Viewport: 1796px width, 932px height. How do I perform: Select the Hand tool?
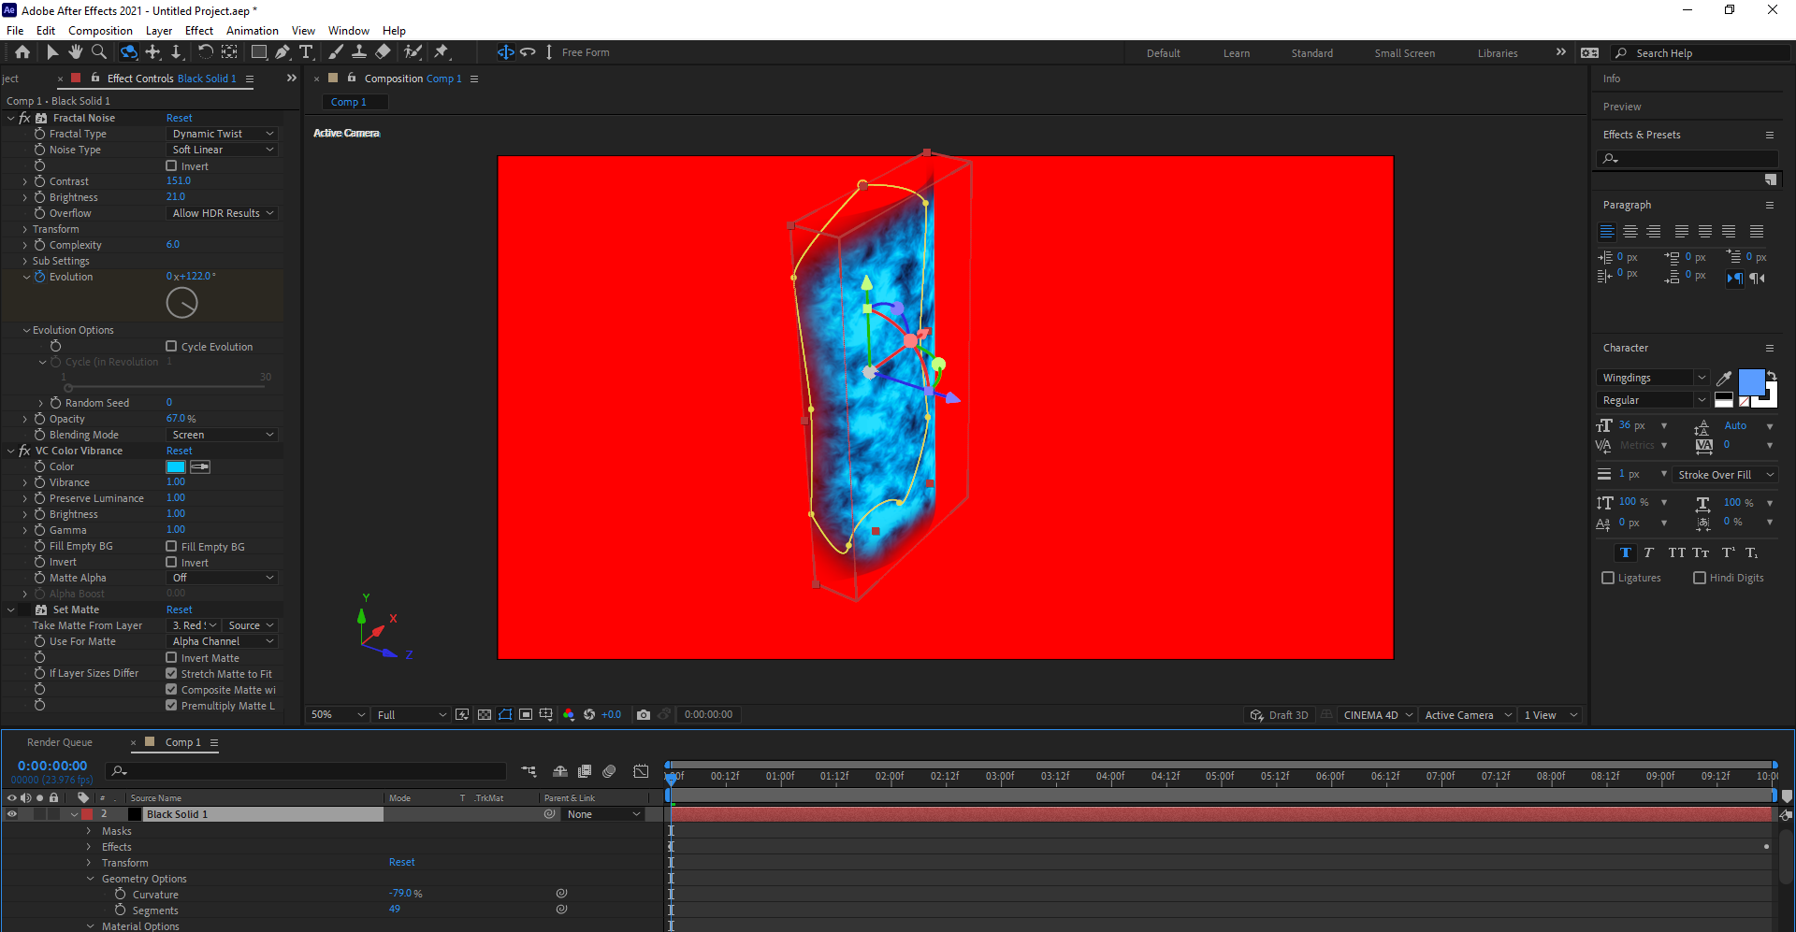tap(76, 52)
